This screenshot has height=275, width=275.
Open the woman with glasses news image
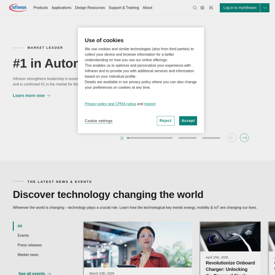point(138,244)
